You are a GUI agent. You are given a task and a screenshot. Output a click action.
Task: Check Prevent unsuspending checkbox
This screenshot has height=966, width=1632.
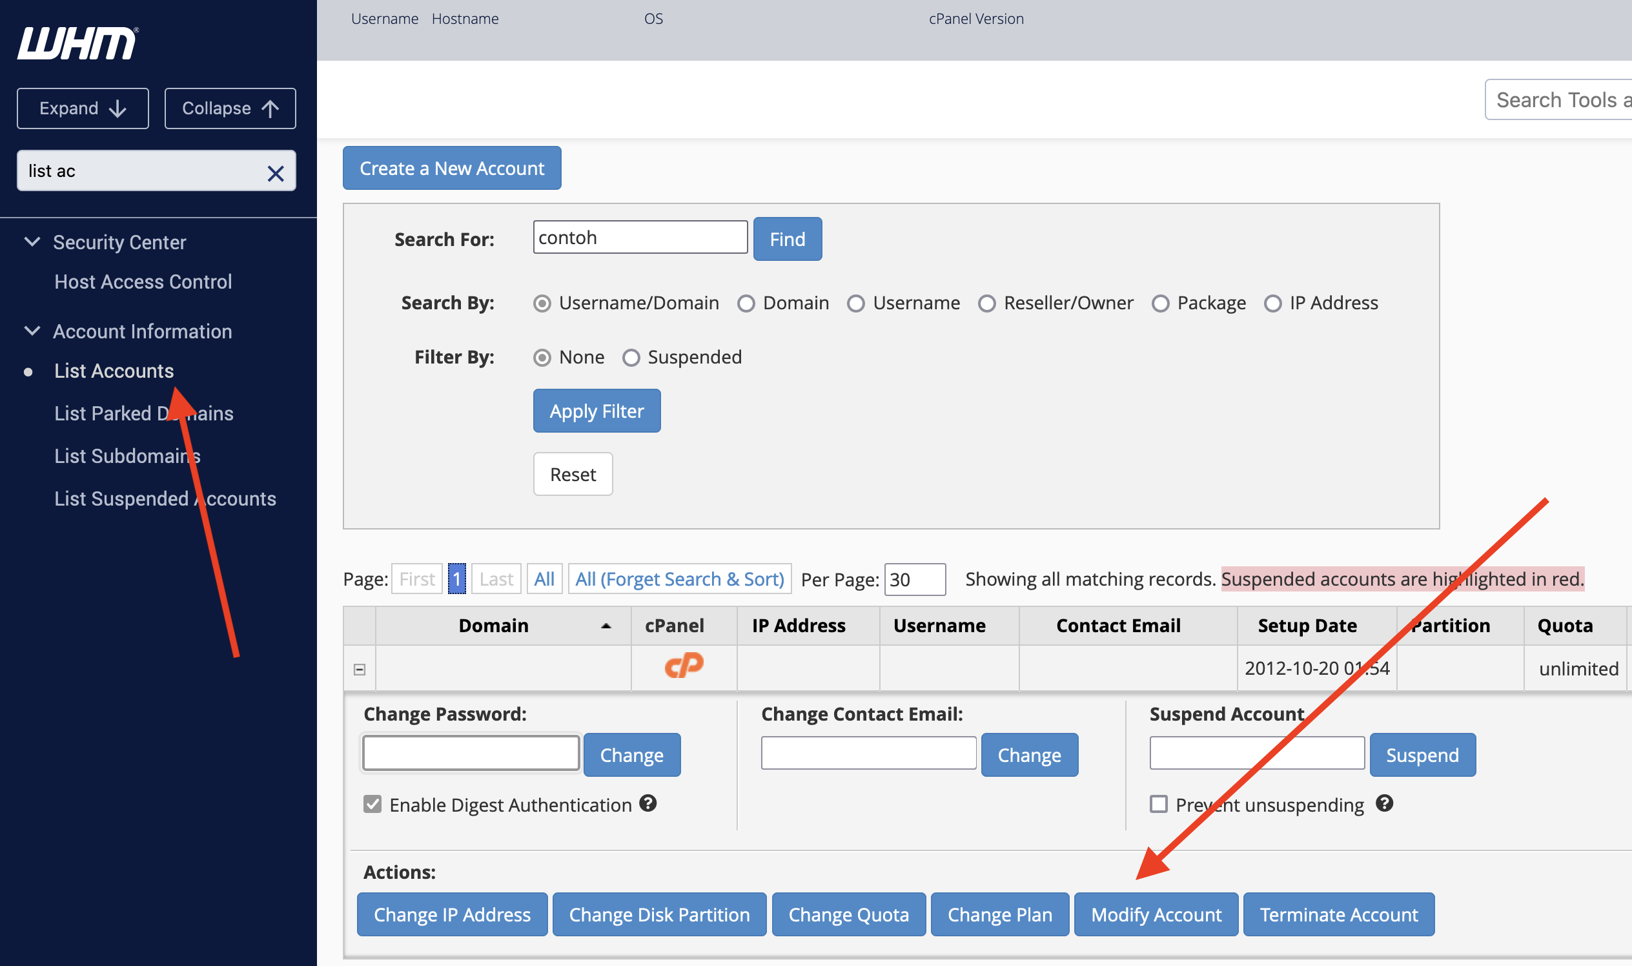[1158, 804]
